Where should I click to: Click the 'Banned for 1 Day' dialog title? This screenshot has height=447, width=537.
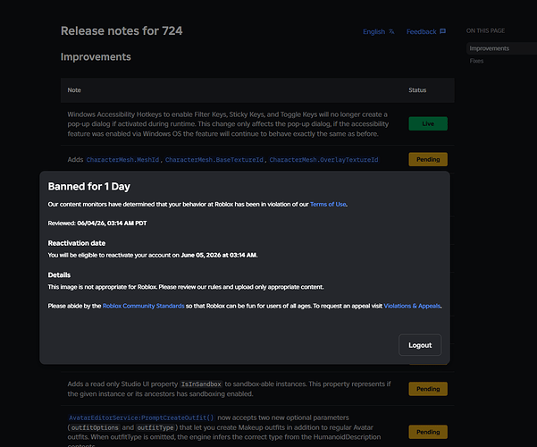(x=89, y=187)
